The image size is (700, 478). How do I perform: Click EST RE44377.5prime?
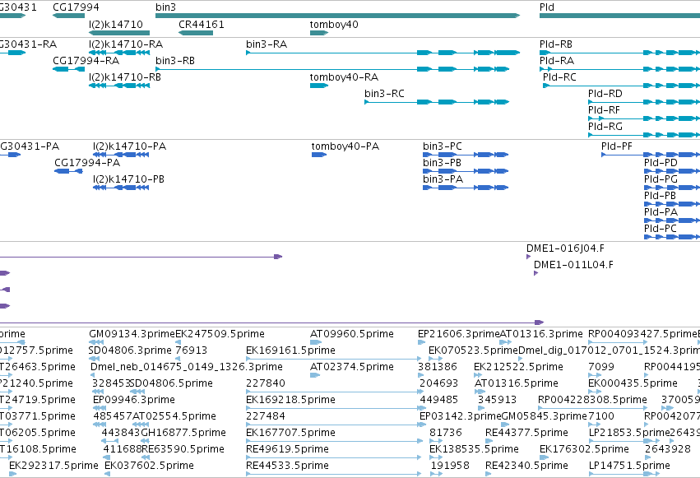pos(489,441)
